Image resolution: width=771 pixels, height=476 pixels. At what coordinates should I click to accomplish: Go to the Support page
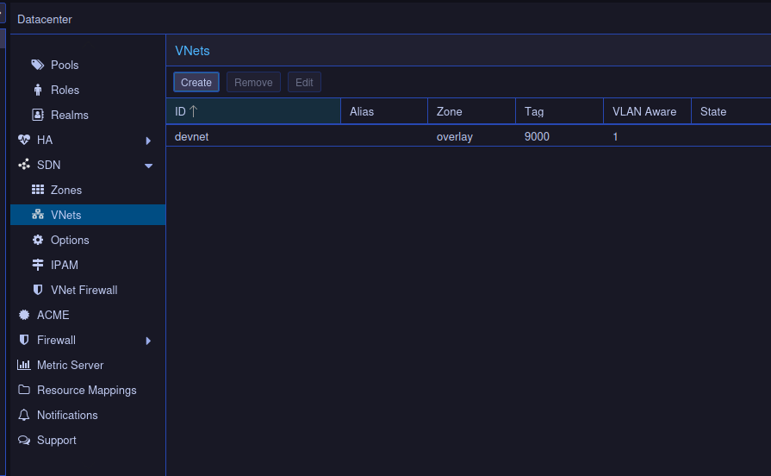click(57, 440)
